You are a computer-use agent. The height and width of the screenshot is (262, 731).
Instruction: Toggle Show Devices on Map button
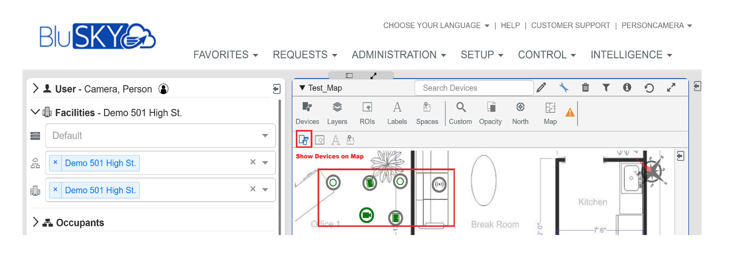[304, 140]
